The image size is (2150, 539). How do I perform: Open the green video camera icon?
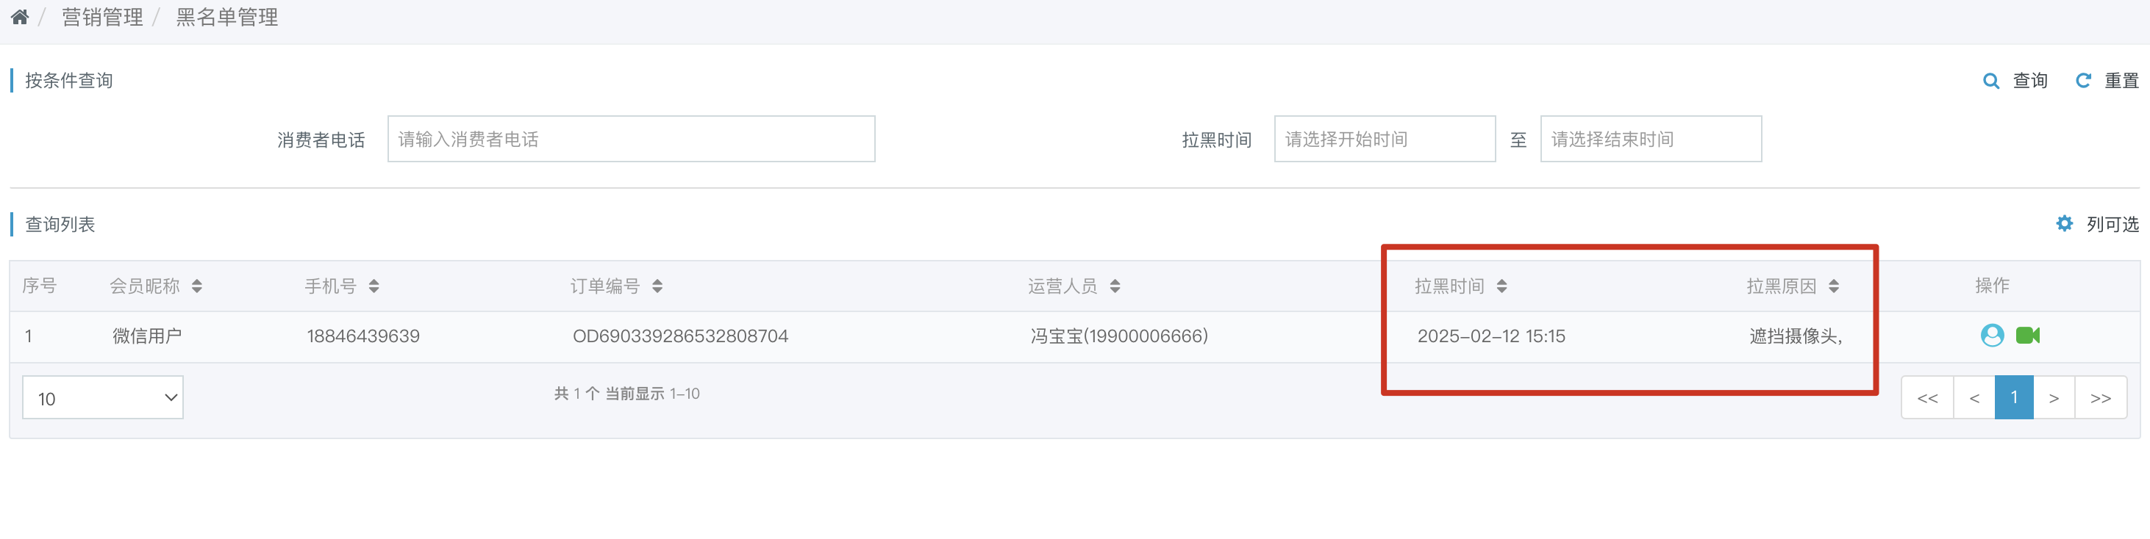point(2028,335)
